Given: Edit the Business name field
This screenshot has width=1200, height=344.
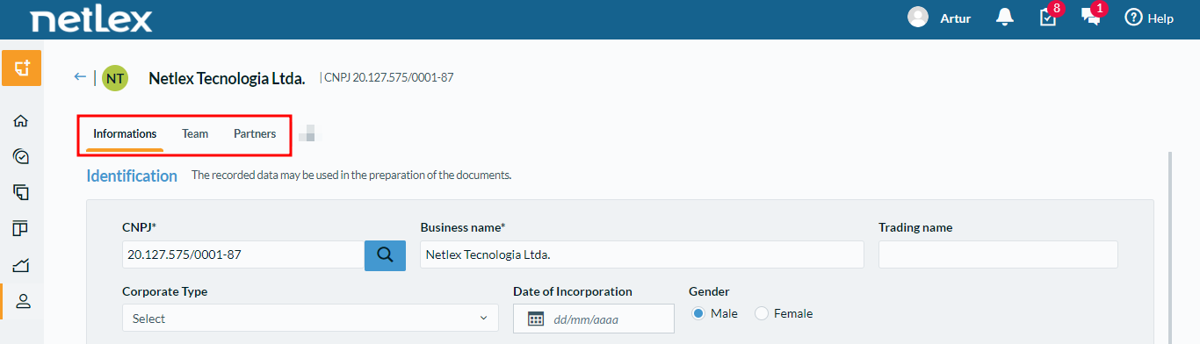Looking at the screenshot, I should [642, 255].
